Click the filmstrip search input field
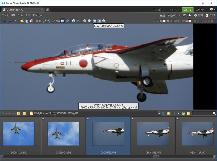Screen dimensions: 217x161 [x=203, y=113]
